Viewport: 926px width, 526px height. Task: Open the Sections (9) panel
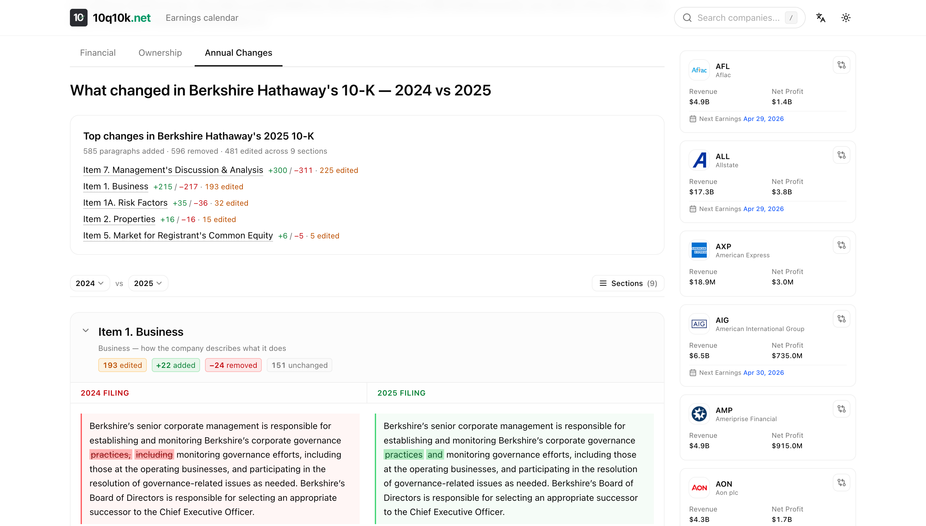pos(628,283)
